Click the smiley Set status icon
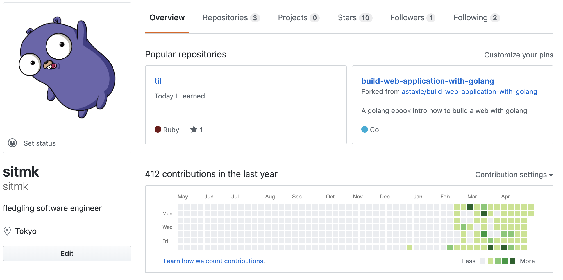Screen dimensions: 563x280 point(12,143)
